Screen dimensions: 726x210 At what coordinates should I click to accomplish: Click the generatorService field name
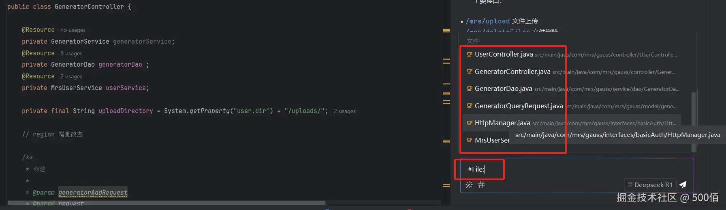tap(142, 42)
